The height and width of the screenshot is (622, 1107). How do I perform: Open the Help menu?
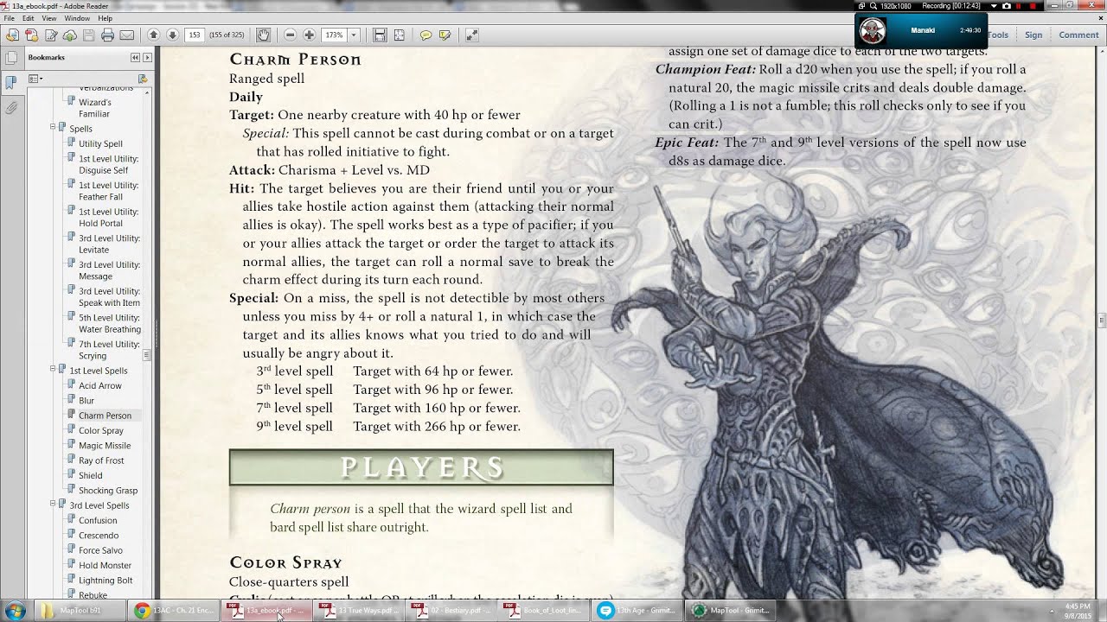pos(105,18)
